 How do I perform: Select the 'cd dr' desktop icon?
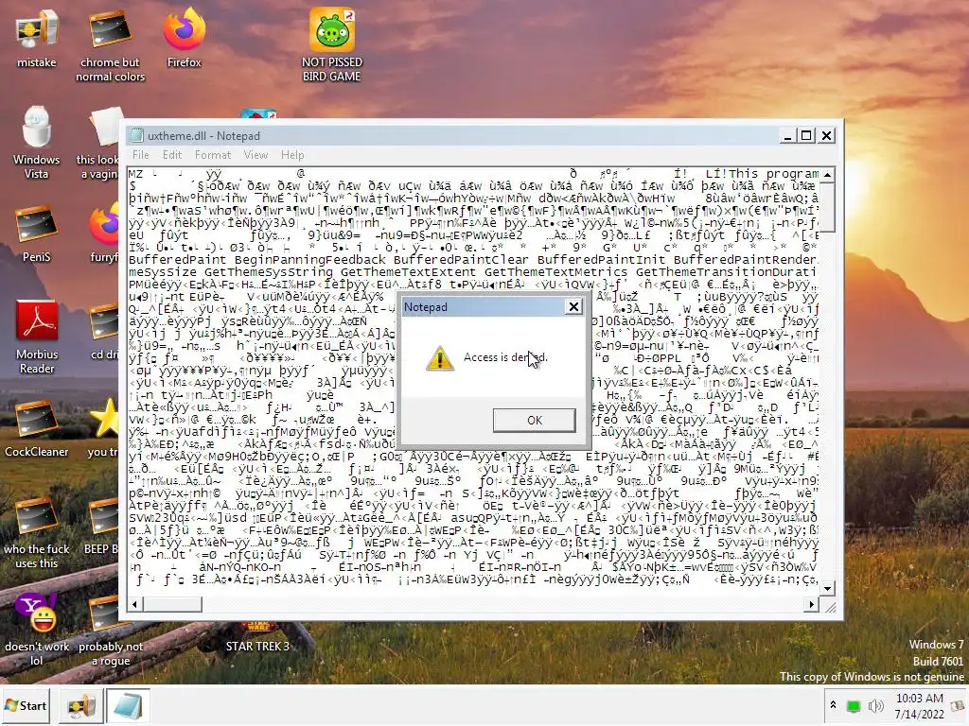104,330
